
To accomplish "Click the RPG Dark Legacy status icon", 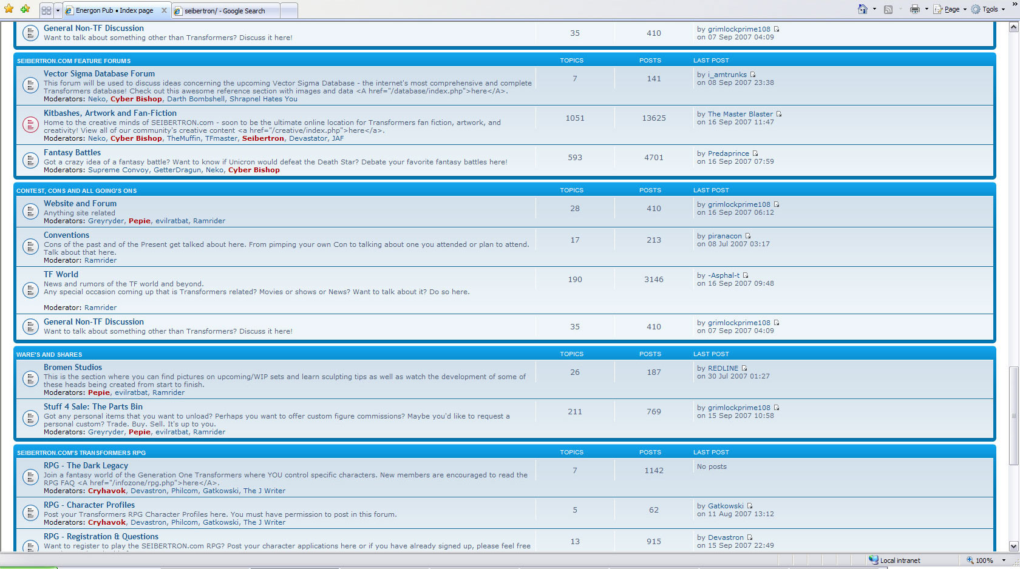I will tap(30, 477).
